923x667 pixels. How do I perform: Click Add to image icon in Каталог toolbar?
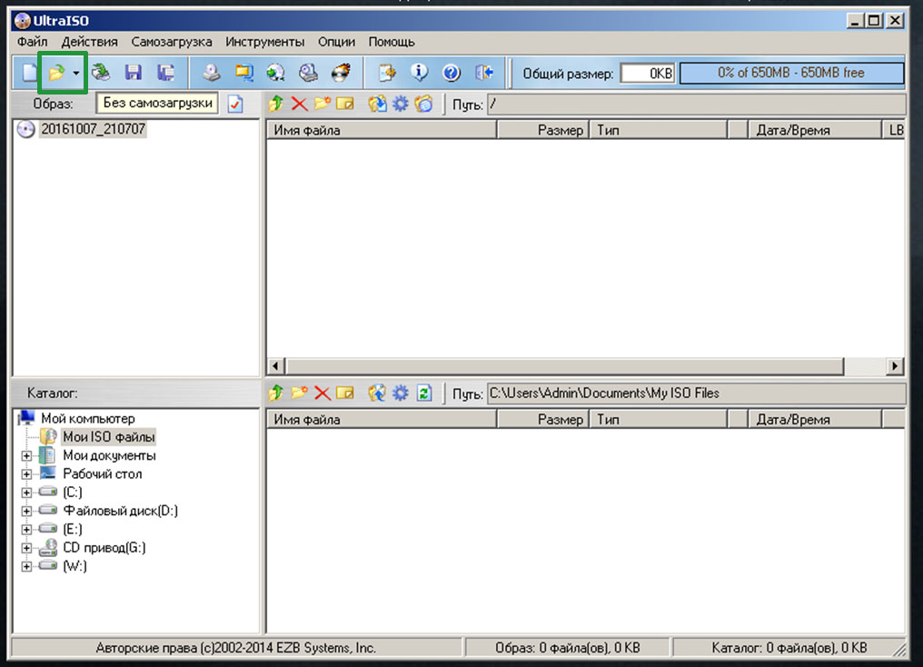377,393
